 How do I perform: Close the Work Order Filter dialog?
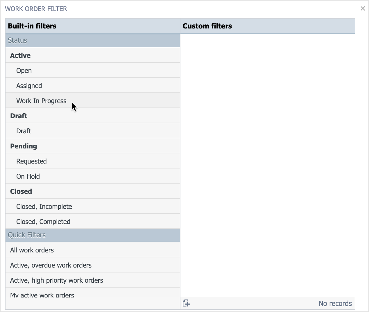(363, 8)
